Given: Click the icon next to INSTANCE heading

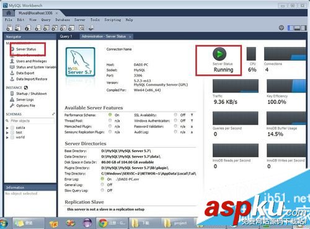Looking at the screenshot, I should (26, 88).
